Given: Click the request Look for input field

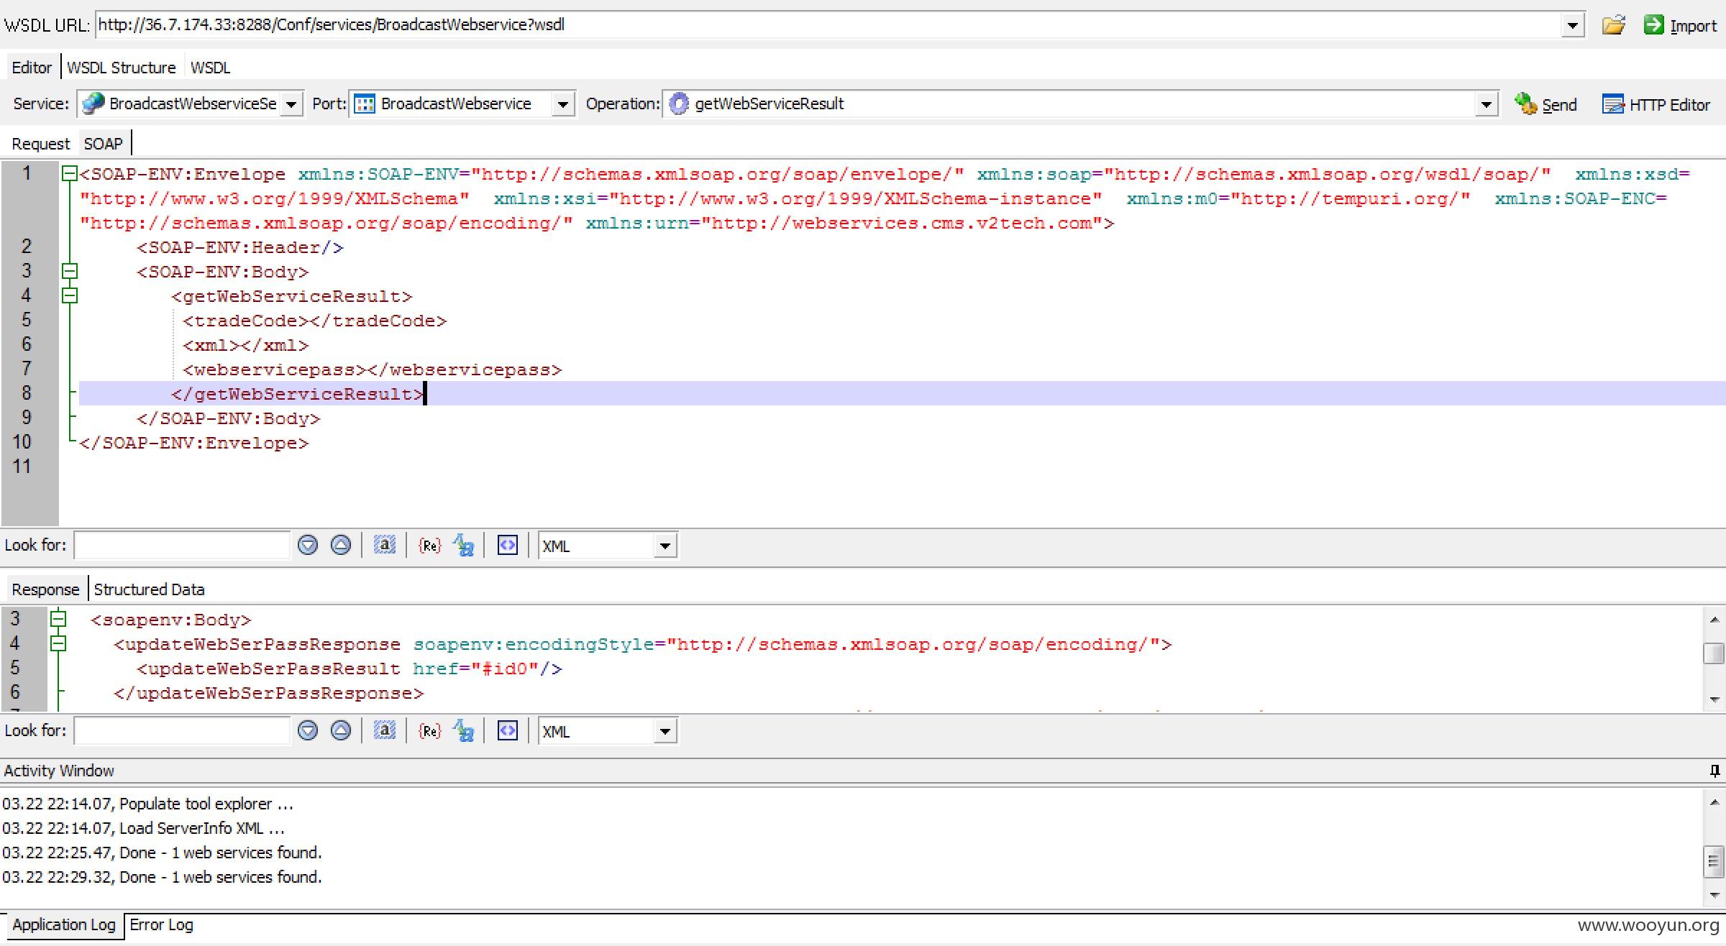Looking at the screenshot, I should tap(181, 546).
